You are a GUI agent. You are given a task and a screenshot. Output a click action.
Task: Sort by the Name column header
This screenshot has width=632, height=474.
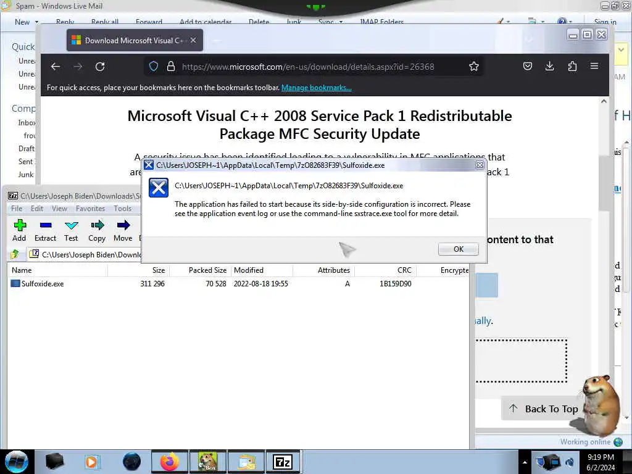[57, 270]
